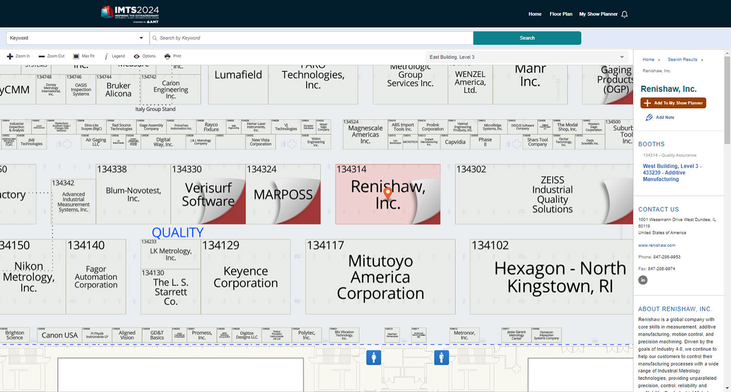The width and height of the screenshot is (731, 392).
Task: Select the Capvidia booth
Action: coord(455,142)
